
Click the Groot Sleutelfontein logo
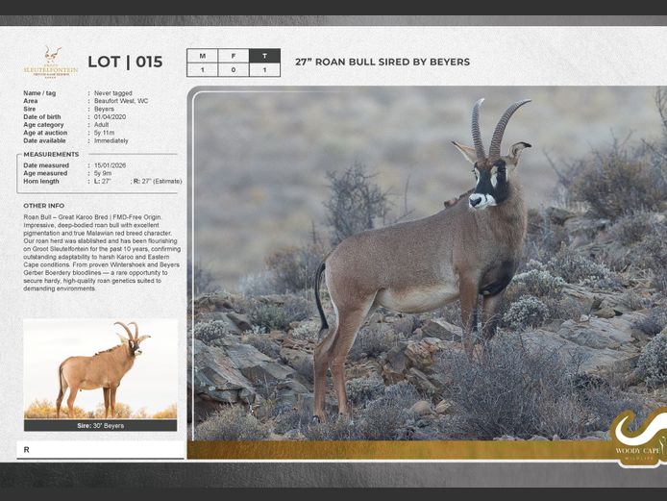coord(51,63)
